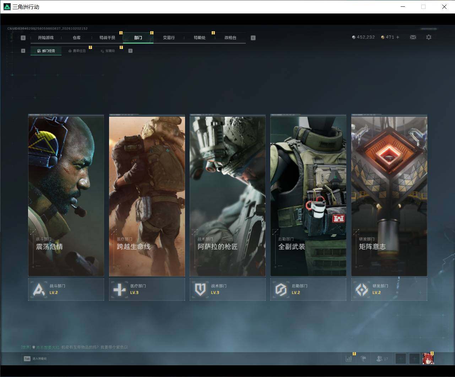This screenshot has width=455, height=377.
Task: Open the settings gear icon
Action: 429,37
